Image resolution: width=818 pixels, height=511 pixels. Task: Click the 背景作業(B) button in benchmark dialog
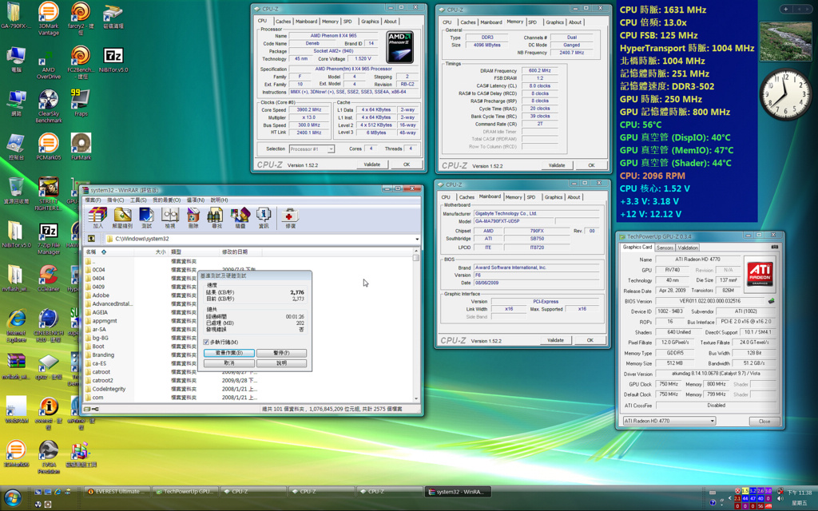[x=229, y=353]
